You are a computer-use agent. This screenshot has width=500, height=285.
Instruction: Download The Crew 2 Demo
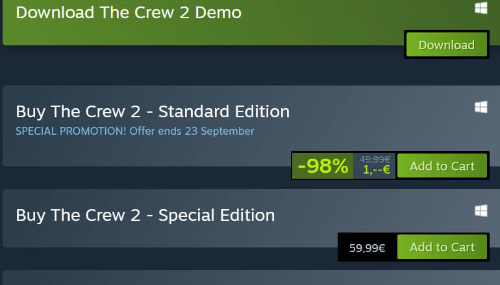[x=447, y=45]
